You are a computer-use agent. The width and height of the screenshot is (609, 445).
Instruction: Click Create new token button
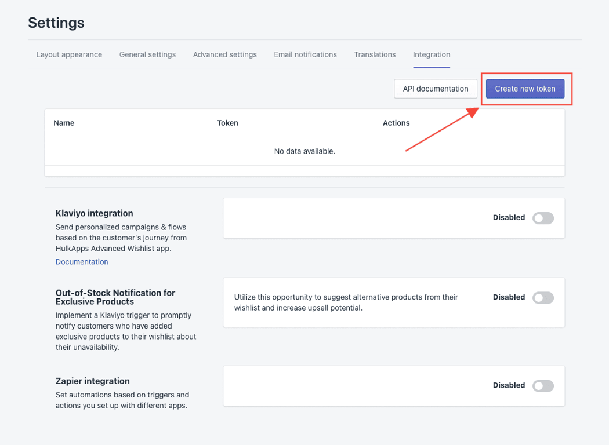pos(525,89)
